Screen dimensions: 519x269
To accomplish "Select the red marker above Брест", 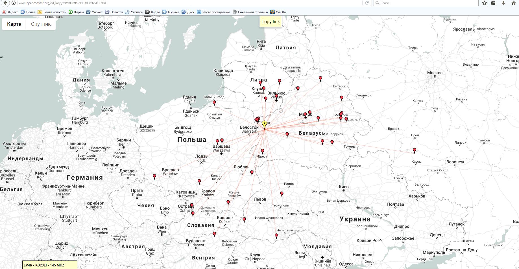I will tap(262, 151).
